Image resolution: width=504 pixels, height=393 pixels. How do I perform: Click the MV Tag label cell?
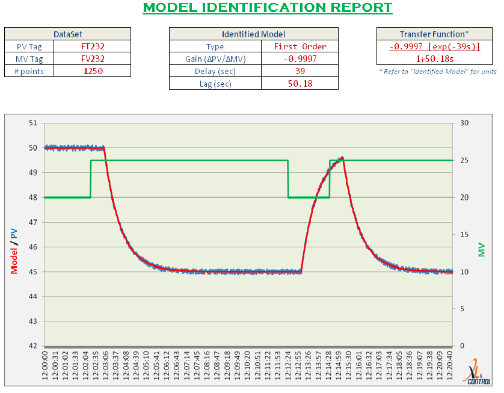coord(29,59)
